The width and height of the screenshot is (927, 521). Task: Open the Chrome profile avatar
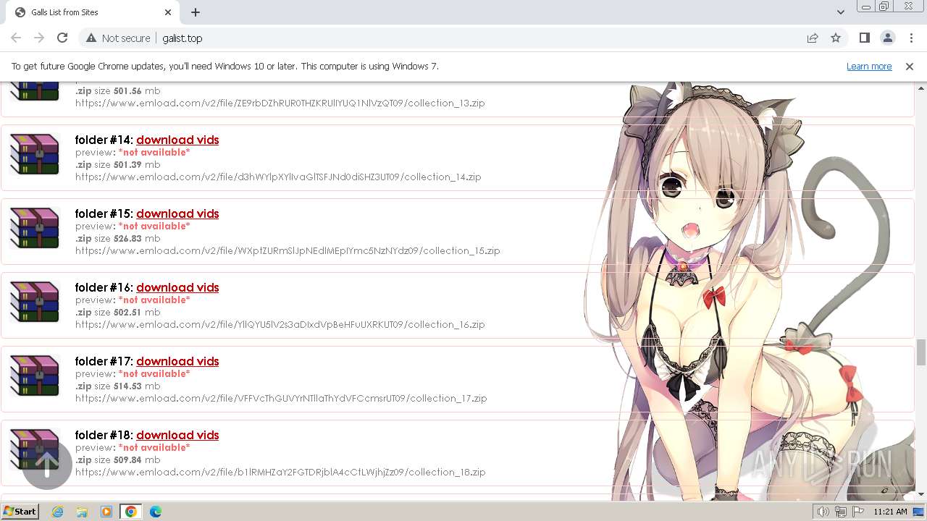tap(887, 38)
